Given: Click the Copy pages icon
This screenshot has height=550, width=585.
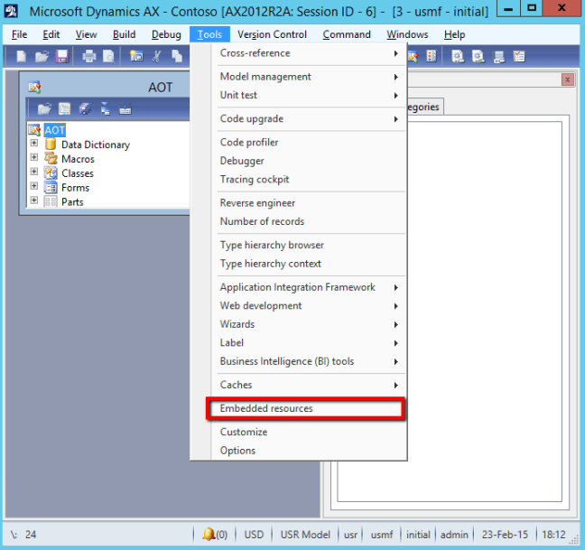Looking at the screenshot, I should [176, 56].
